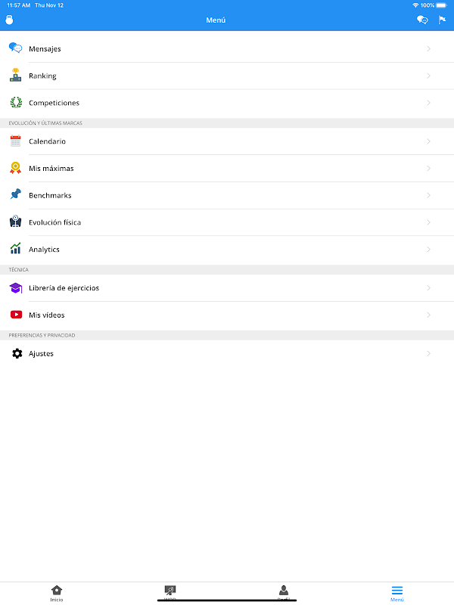Image resolution: width=454 pixels, height=605 pixels.
Task: Open the Benchmarks pushpin icon
Action: [x=16, y=195]
